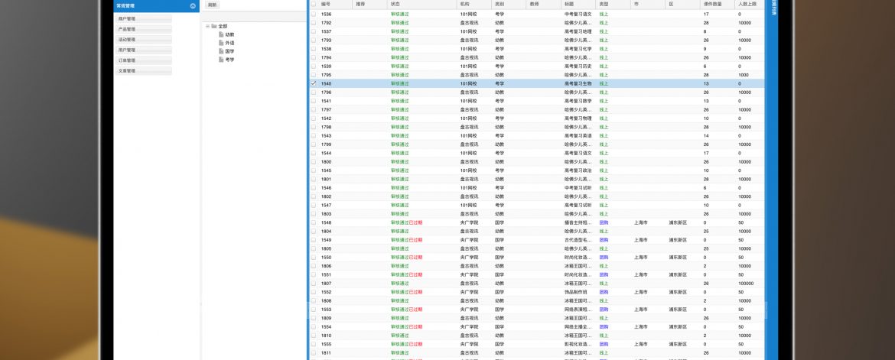Click the folder icon beside 全部
The height and width of the screenshot is (360, 895).
pyautogui.click(x=213, y=26)
